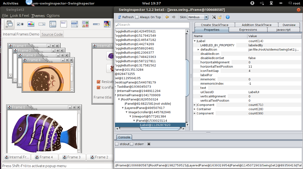Image resolution: width=303 pixels, height=169 pixels.
Task: Toggle the stdout checkbox in Console
Action: coord(117,144)
